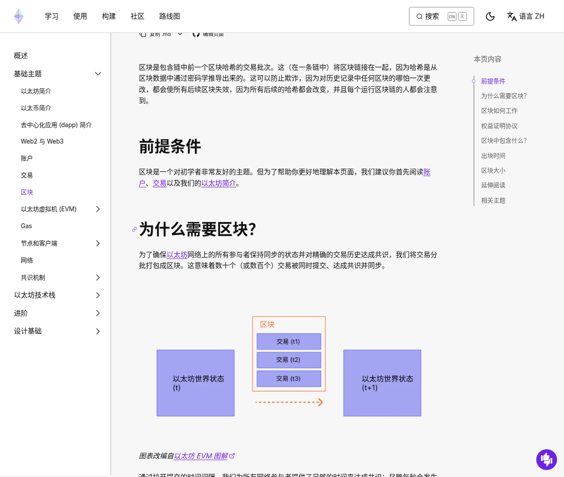Open 网络 in the left sidebar
The image size is (564, 477).
click(27, 260)
